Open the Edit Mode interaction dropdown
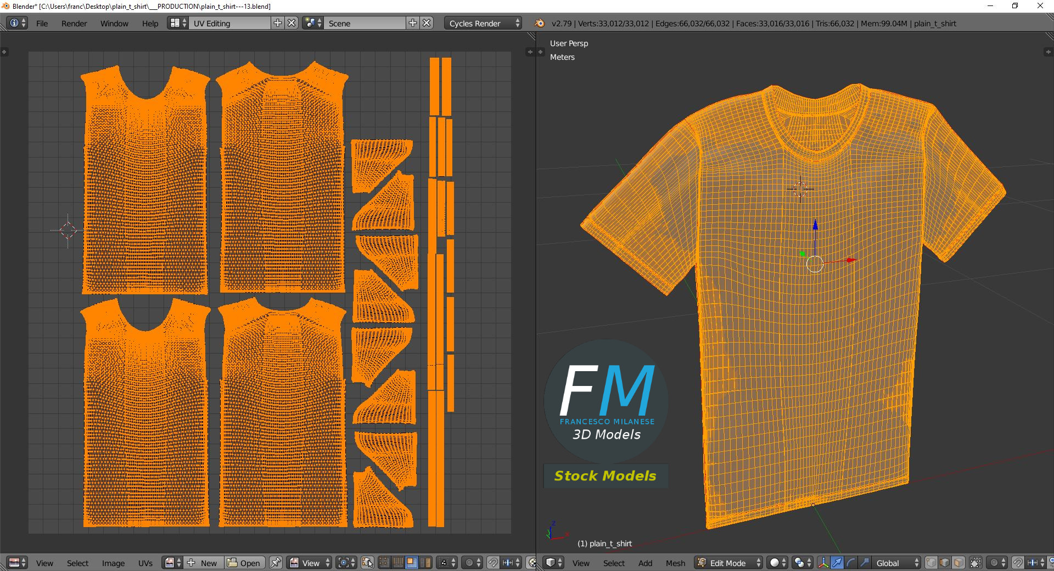The height and width of the screenshot is (571, 1054). pos(728,563)
